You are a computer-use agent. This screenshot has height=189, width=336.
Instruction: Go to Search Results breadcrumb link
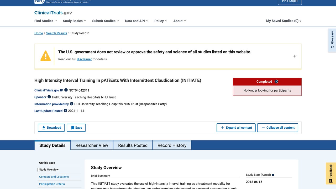point(57,33)
